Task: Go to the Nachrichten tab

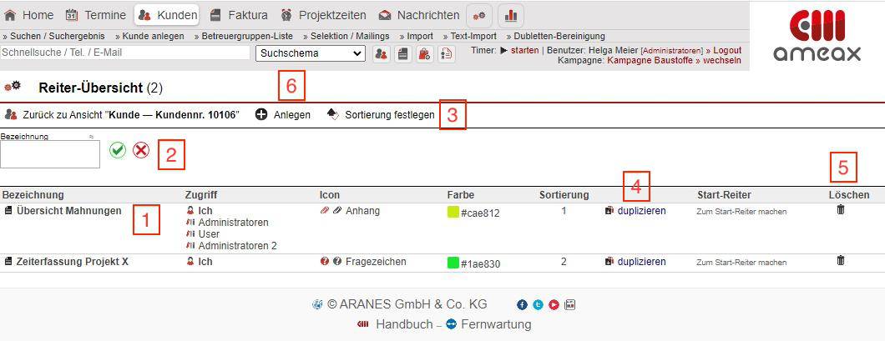Action: (x=419, y=15)
